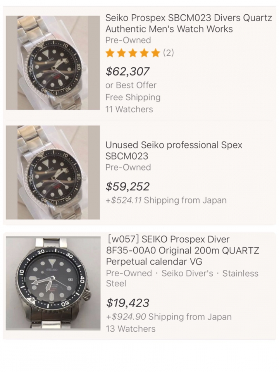The image size is (279, 372).
Task: Click the '13 Watchers' label
Action: [131, 329]
